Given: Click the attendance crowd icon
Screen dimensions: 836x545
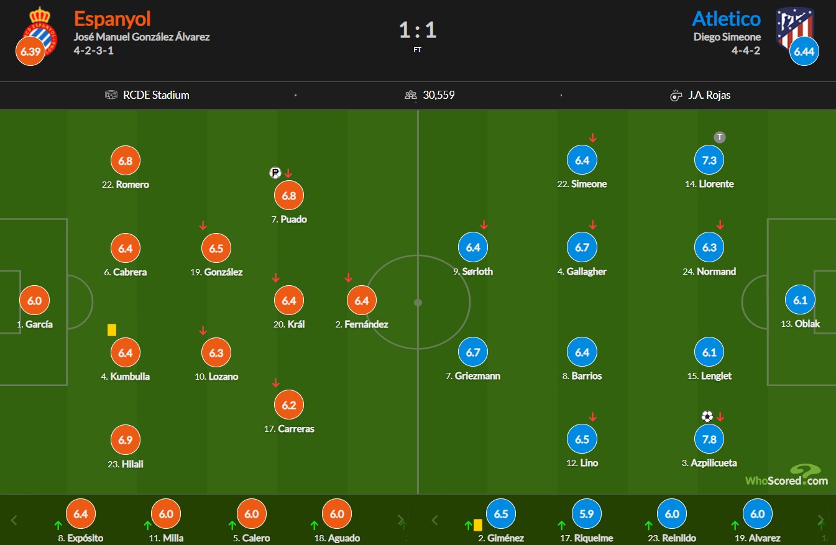Looking at the screenshot, I should point(411,95).
